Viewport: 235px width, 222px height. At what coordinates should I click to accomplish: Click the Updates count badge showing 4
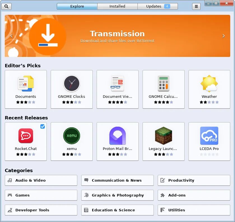coord(167,6)
